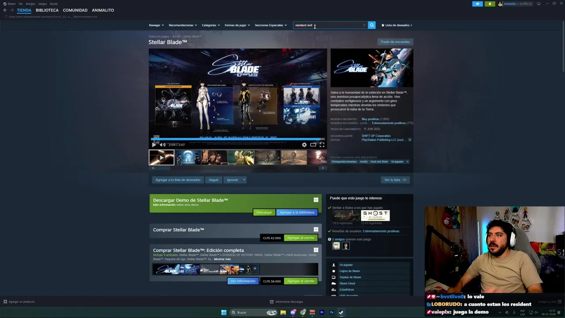Viewport: 565px width, 318px height.
Task: Click the Protagonista femenina tag
Action: tap(344, 162)
